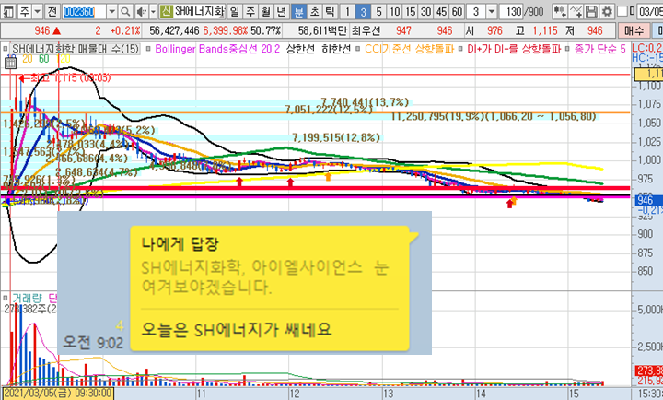The image size is (663, 400).
Task: Click the green 신 badge icon
Action: tap(167, 11)
